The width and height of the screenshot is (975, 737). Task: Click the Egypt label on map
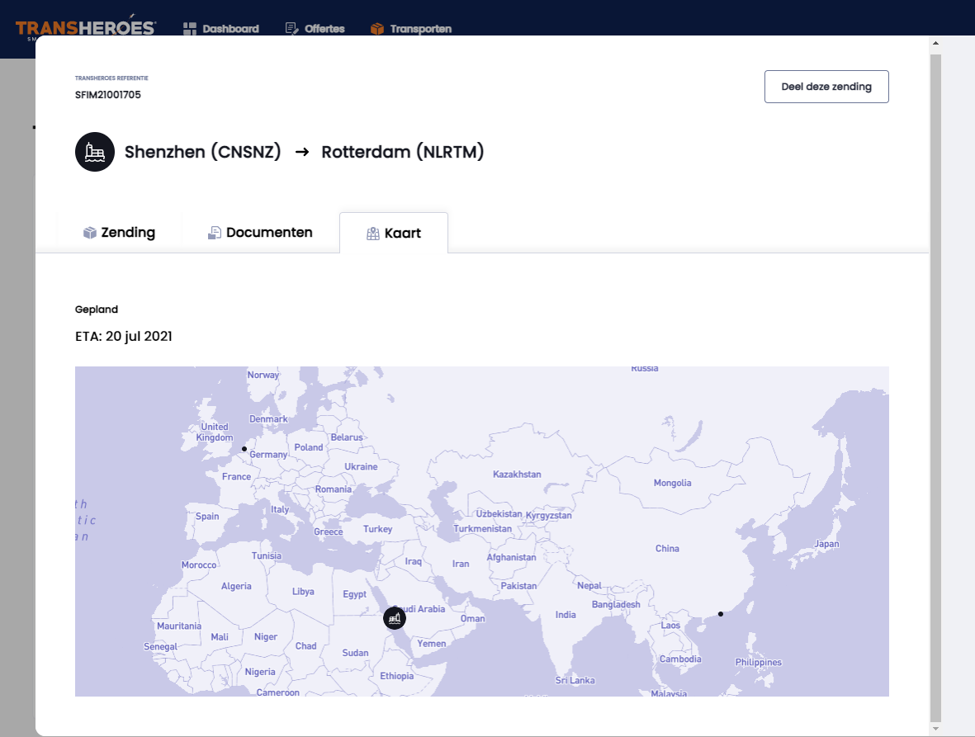pyautogui.click(x=354, y=594)
